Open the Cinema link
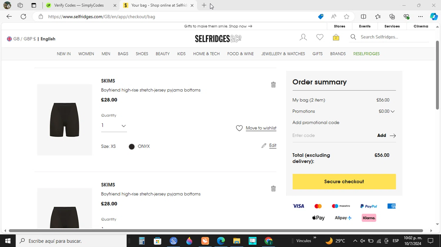Viewport: 441px width, 247px height. (421, 26)
